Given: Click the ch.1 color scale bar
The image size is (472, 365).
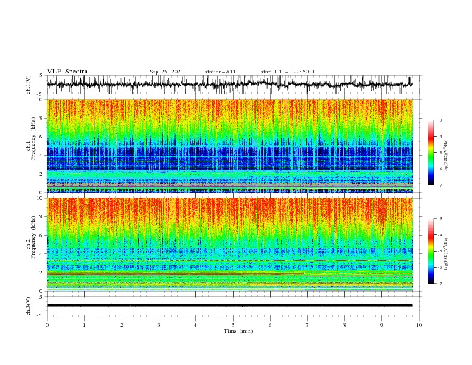Looking at the screenshot, I should pyautogui.click(x=431, y=153).
